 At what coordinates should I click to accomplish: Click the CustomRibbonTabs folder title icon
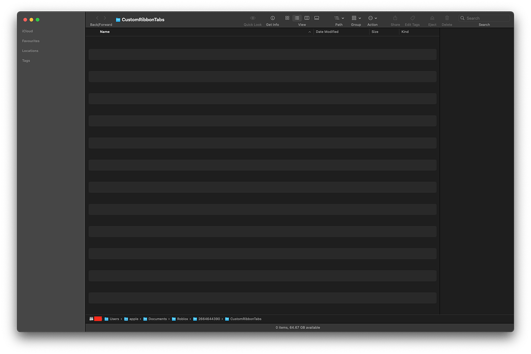[118, 19]
